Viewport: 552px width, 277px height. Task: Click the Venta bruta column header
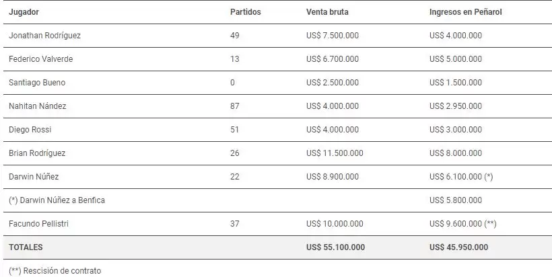coord(327,12)
